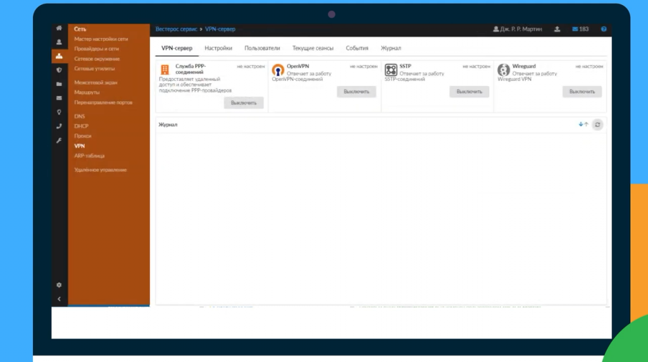Open the Users section icon in sidebar

pyautogui.click(x=59, y=42)
